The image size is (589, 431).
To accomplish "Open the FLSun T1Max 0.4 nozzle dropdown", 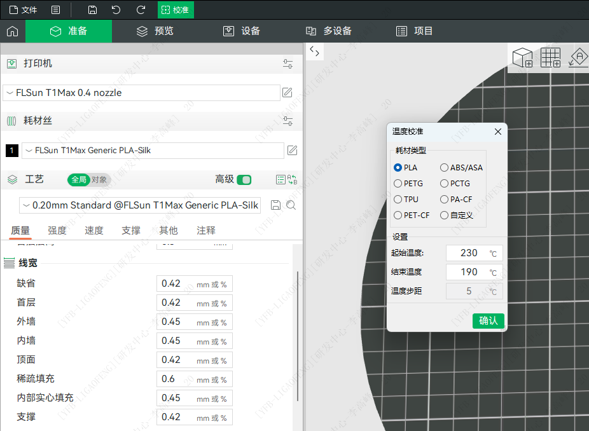I will tap(142, 93).
